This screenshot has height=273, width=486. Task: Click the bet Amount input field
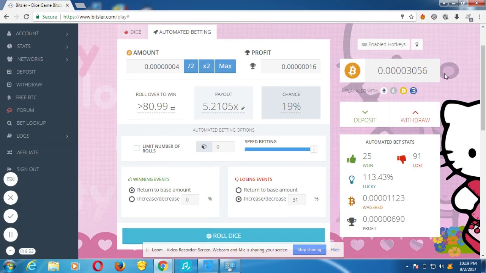click(x=155, y=67)
